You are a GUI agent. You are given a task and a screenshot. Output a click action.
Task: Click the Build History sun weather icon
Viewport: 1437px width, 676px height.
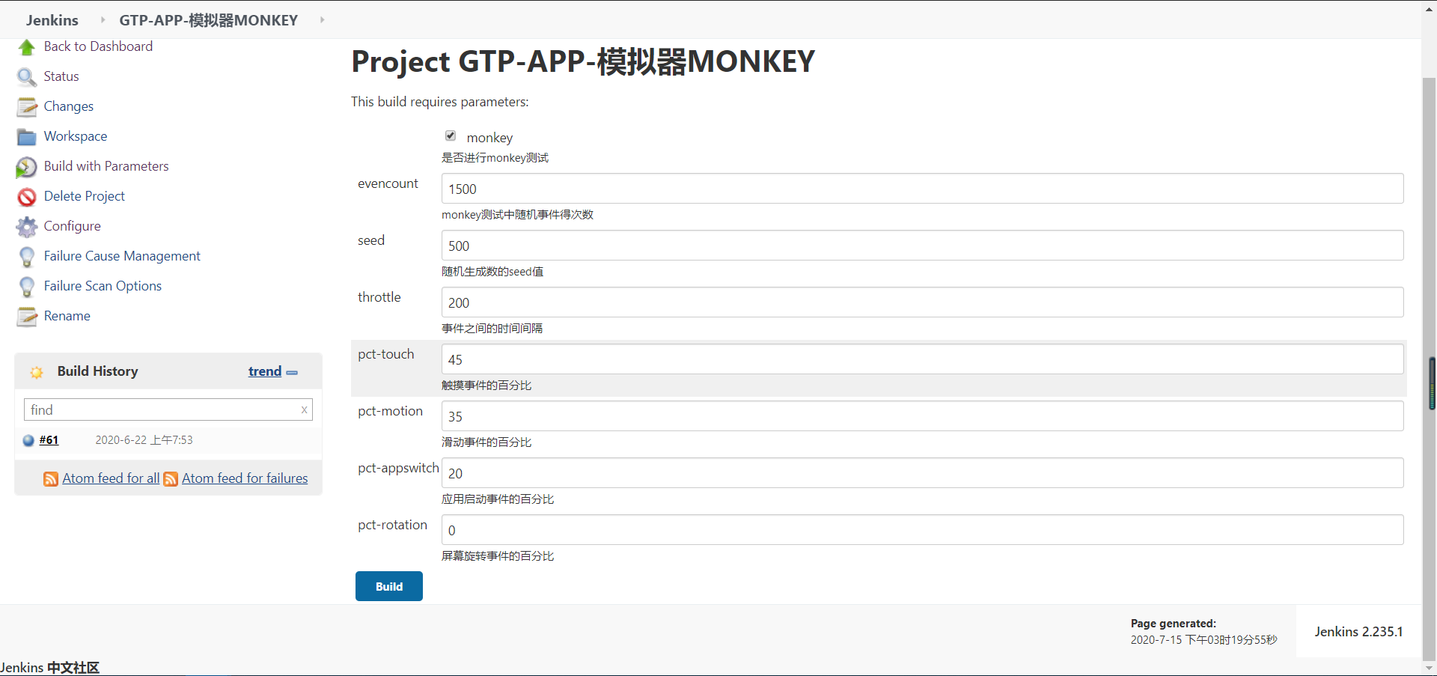coord(37,372)
